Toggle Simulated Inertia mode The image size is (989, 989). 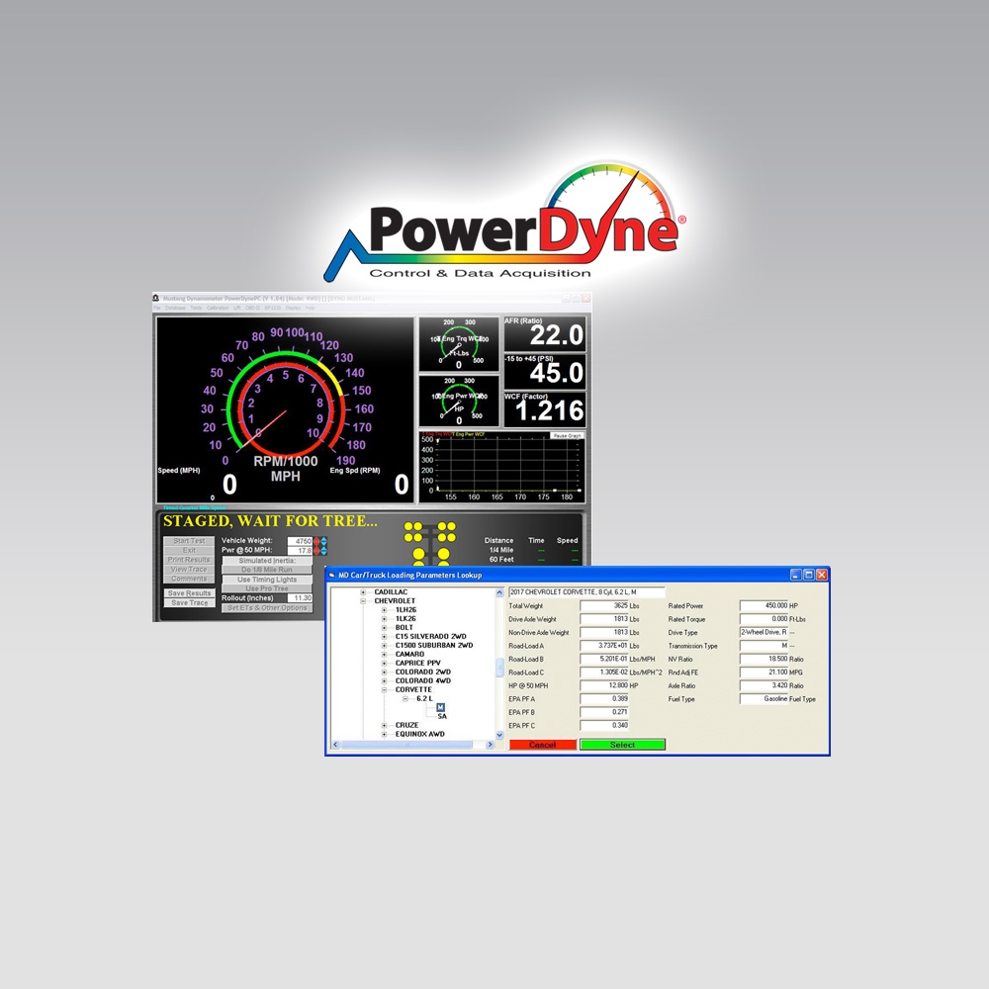pos(267,560)
